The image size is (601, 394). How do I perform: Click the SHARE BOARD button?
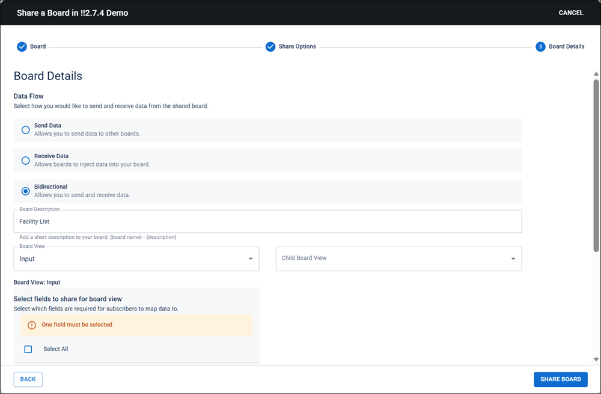560,379
